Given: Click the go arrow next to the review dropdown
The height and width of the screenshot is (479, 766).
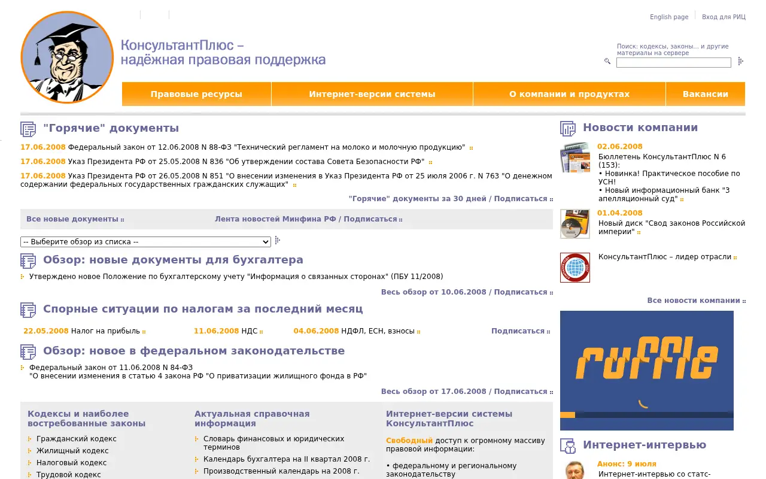Looking at the screenshot, I should tap(277, 241).
